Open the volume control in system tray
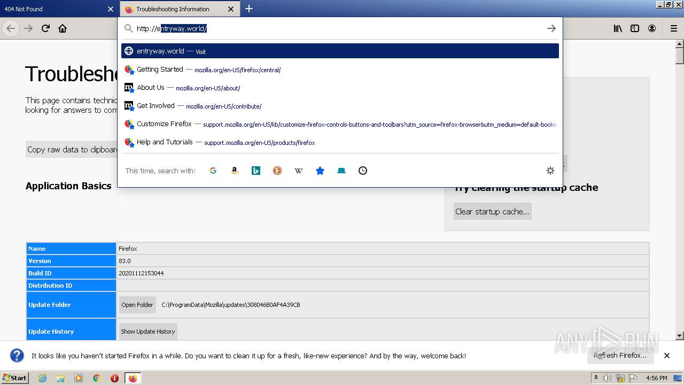The image size is (684, 385). [x=608, y=378]
